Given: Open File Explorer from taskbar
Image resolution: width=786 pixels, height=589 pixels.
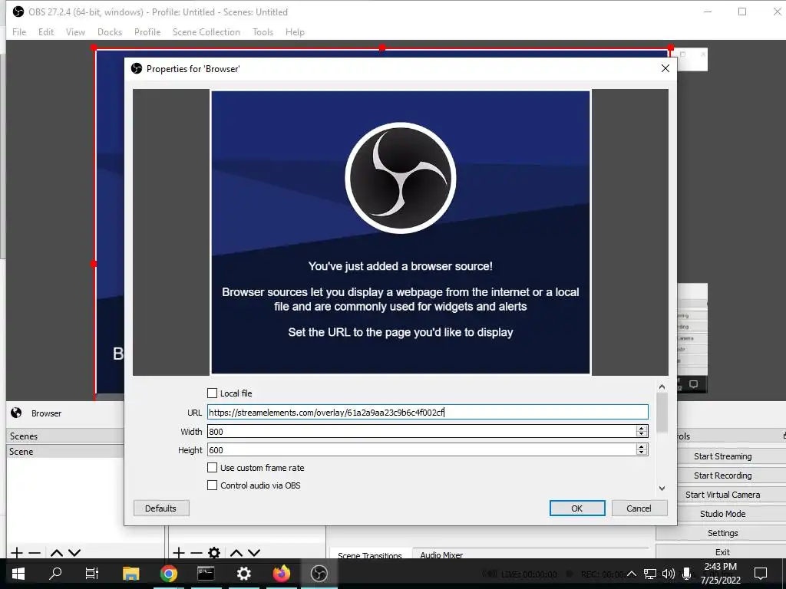Looking at the screenshot, I should (130, 574).
